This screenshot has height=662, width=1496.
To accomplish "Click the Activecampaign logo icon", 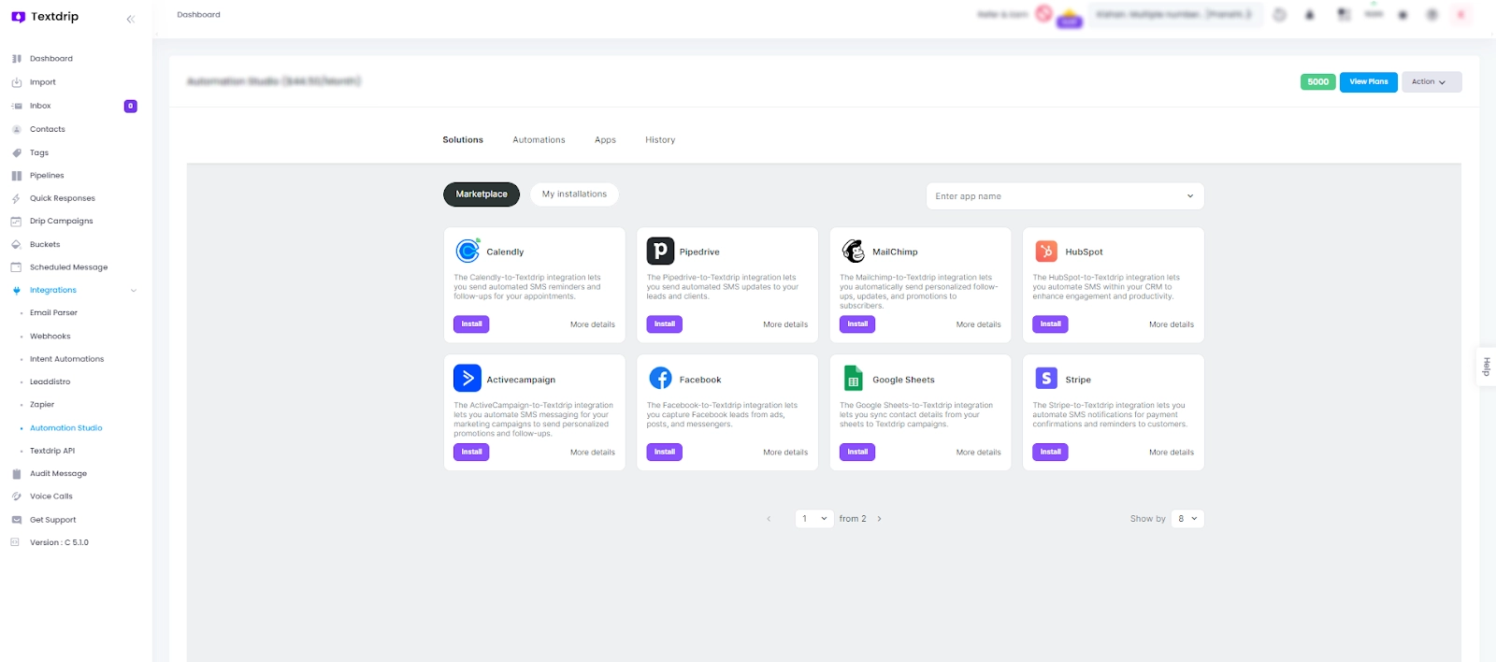I will [x=467, y=378].
